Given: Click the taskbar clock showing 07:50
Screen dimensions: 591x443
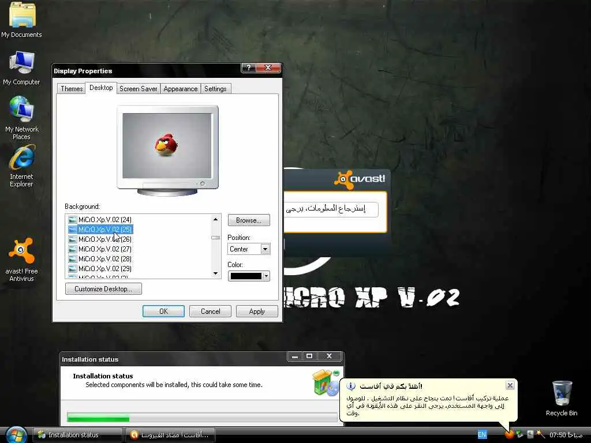Looking at the screenshot, I should [566, 435].
